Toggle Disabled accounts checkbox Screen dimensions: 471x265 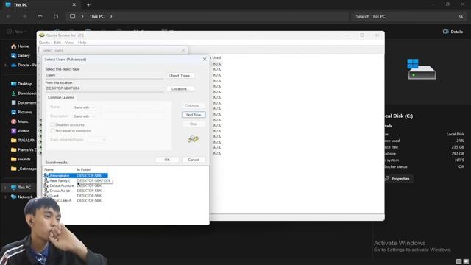pos(52,124)
